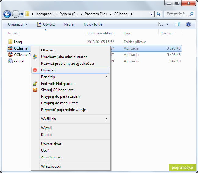The width and height of the screenshot is (198, 173).
Task: Open the view options dropdown arrow
Action: tap(167, 24)
